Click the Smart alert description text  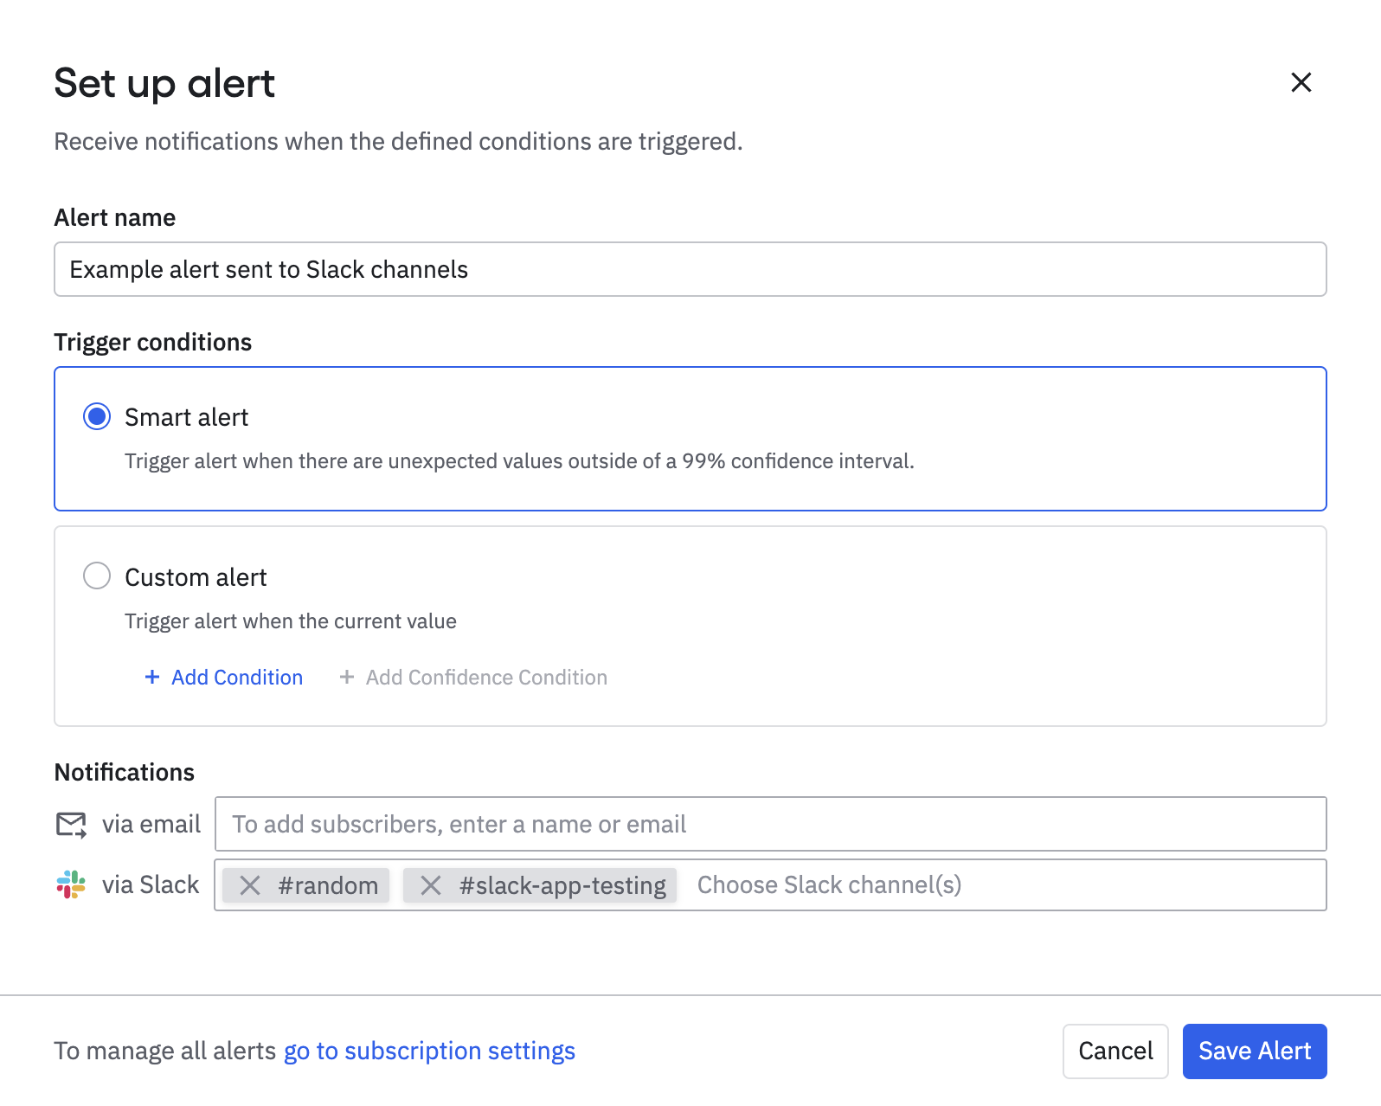pyautogui.click(x=519, y=461)
